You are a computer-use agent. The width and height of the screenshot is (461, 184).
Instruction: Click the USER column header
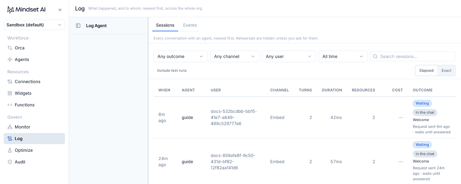pyautogui.click(x=216, y=90)
